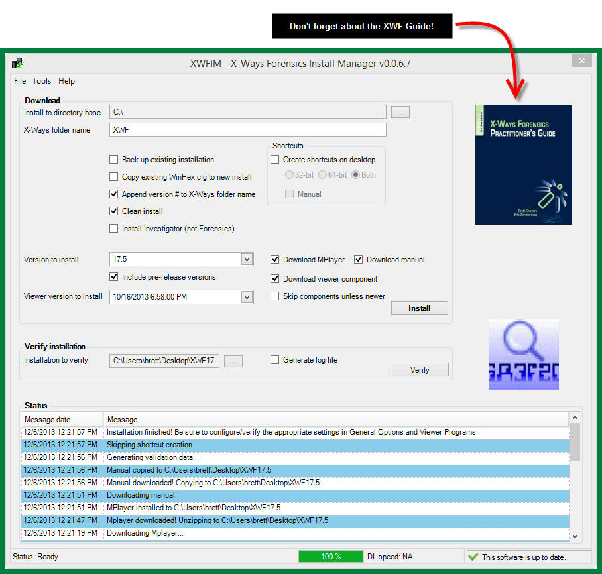This screenshot has height=574, width=602.
Task: Click the X-Ways Forensics Practitioner's Guide cover
Action: (523, 164)
